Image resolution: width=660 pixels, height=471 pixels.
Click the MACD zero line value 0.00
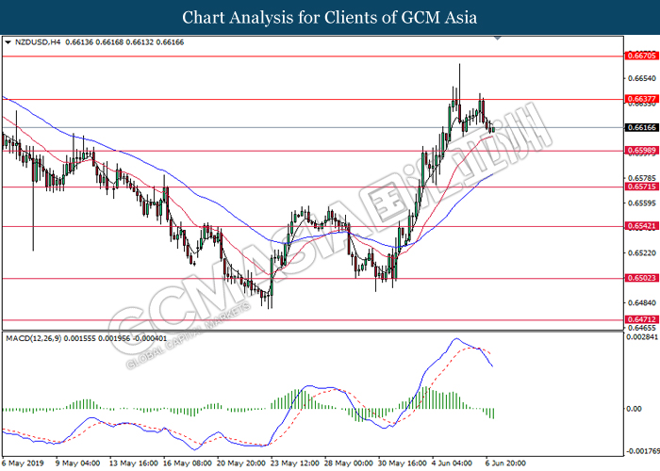coord(634,409)
